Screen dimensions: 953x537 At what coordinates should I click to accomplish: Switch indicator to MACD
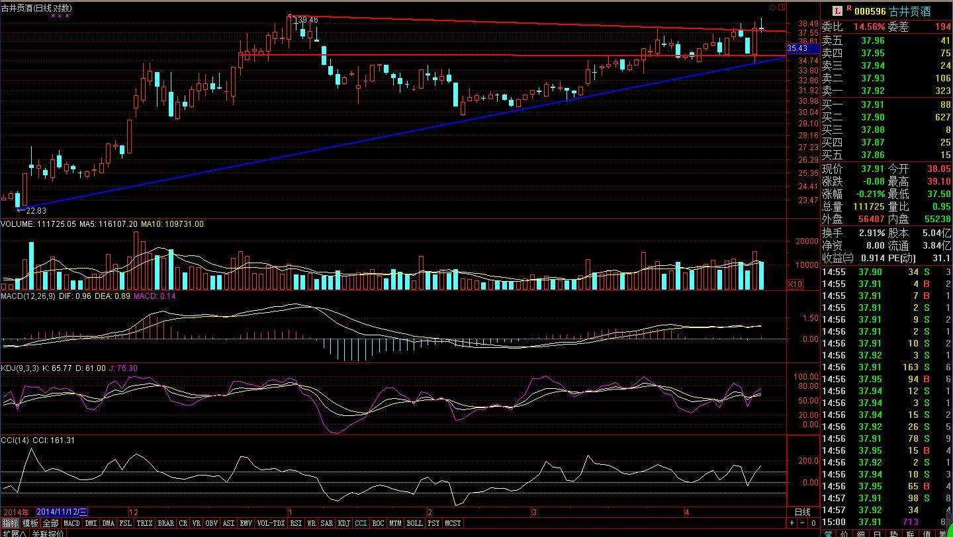tap(71, 523)
